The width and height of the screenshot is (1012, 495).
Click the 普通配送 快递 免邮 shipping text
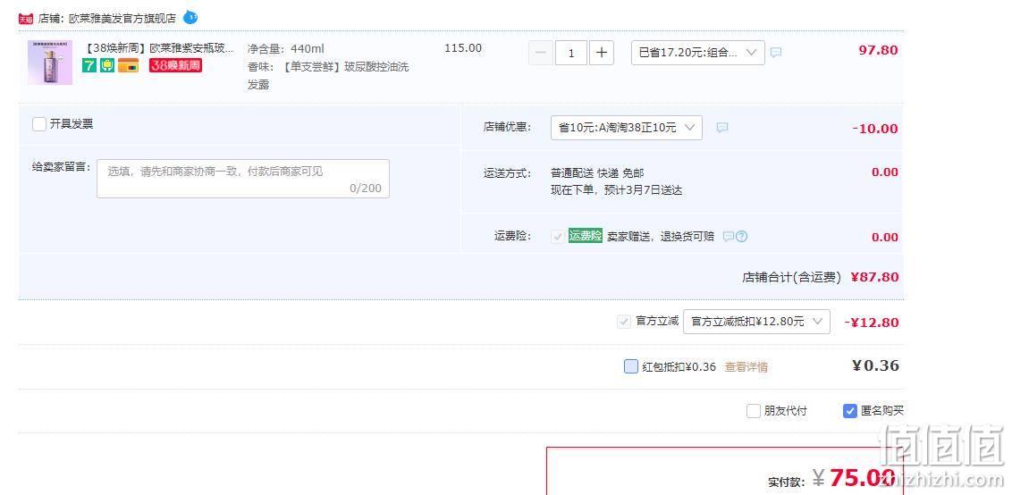click(x=597, y=173)
